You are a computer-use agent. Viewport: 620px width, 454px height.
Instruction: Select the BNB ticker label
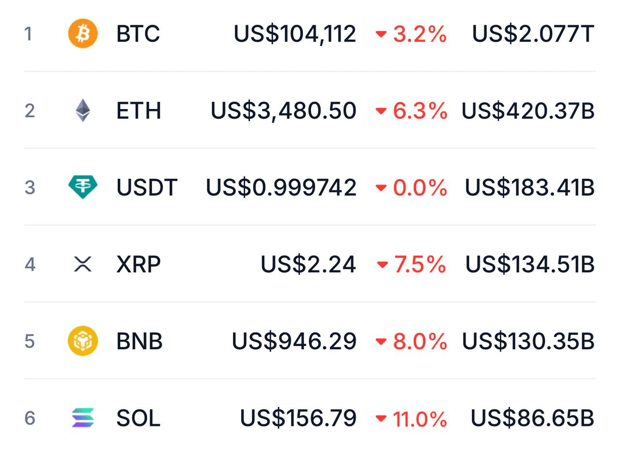pyautogui.click(x=139, y=341)
